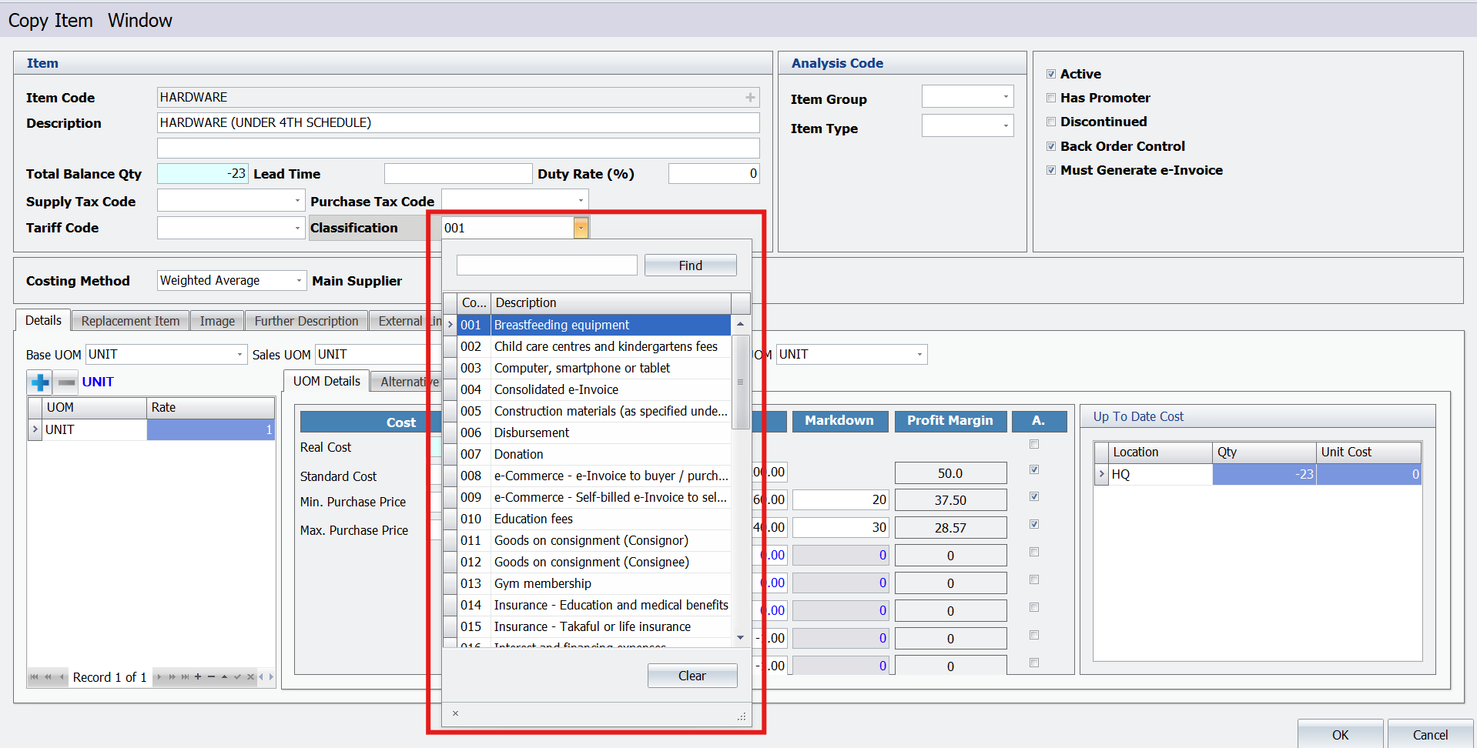This screenshot has width=1477, height=748.
Task: Click the classification list scrollbar thumb
Action: 740,381
